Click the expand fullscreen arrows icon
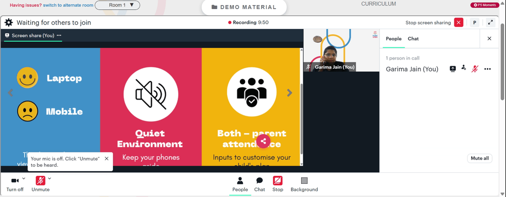Image resolution: width=506 pixels, height=197 pixels. (x=490, y=23)
